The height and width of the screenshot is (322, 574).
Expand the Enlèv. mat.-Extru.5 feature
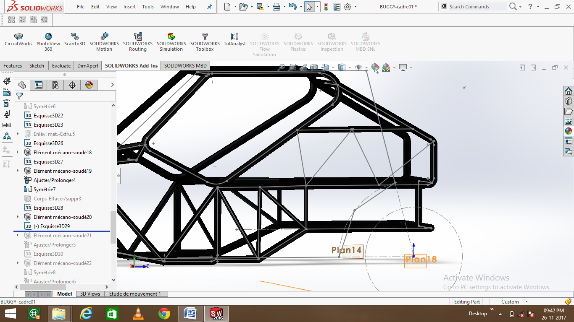point(17,134)
